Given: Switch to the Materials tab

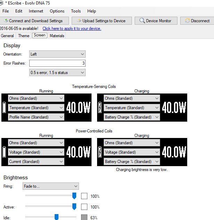Looking at the screenshot, I should coord(57,35).
